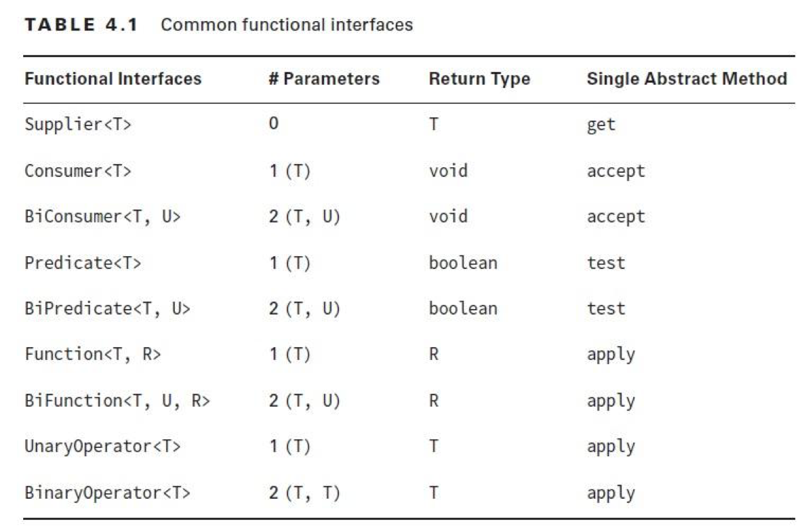Select the Predicate<T> interface cell
The image size is (802, 528).
pyautogui.click(x=83, y=263)
